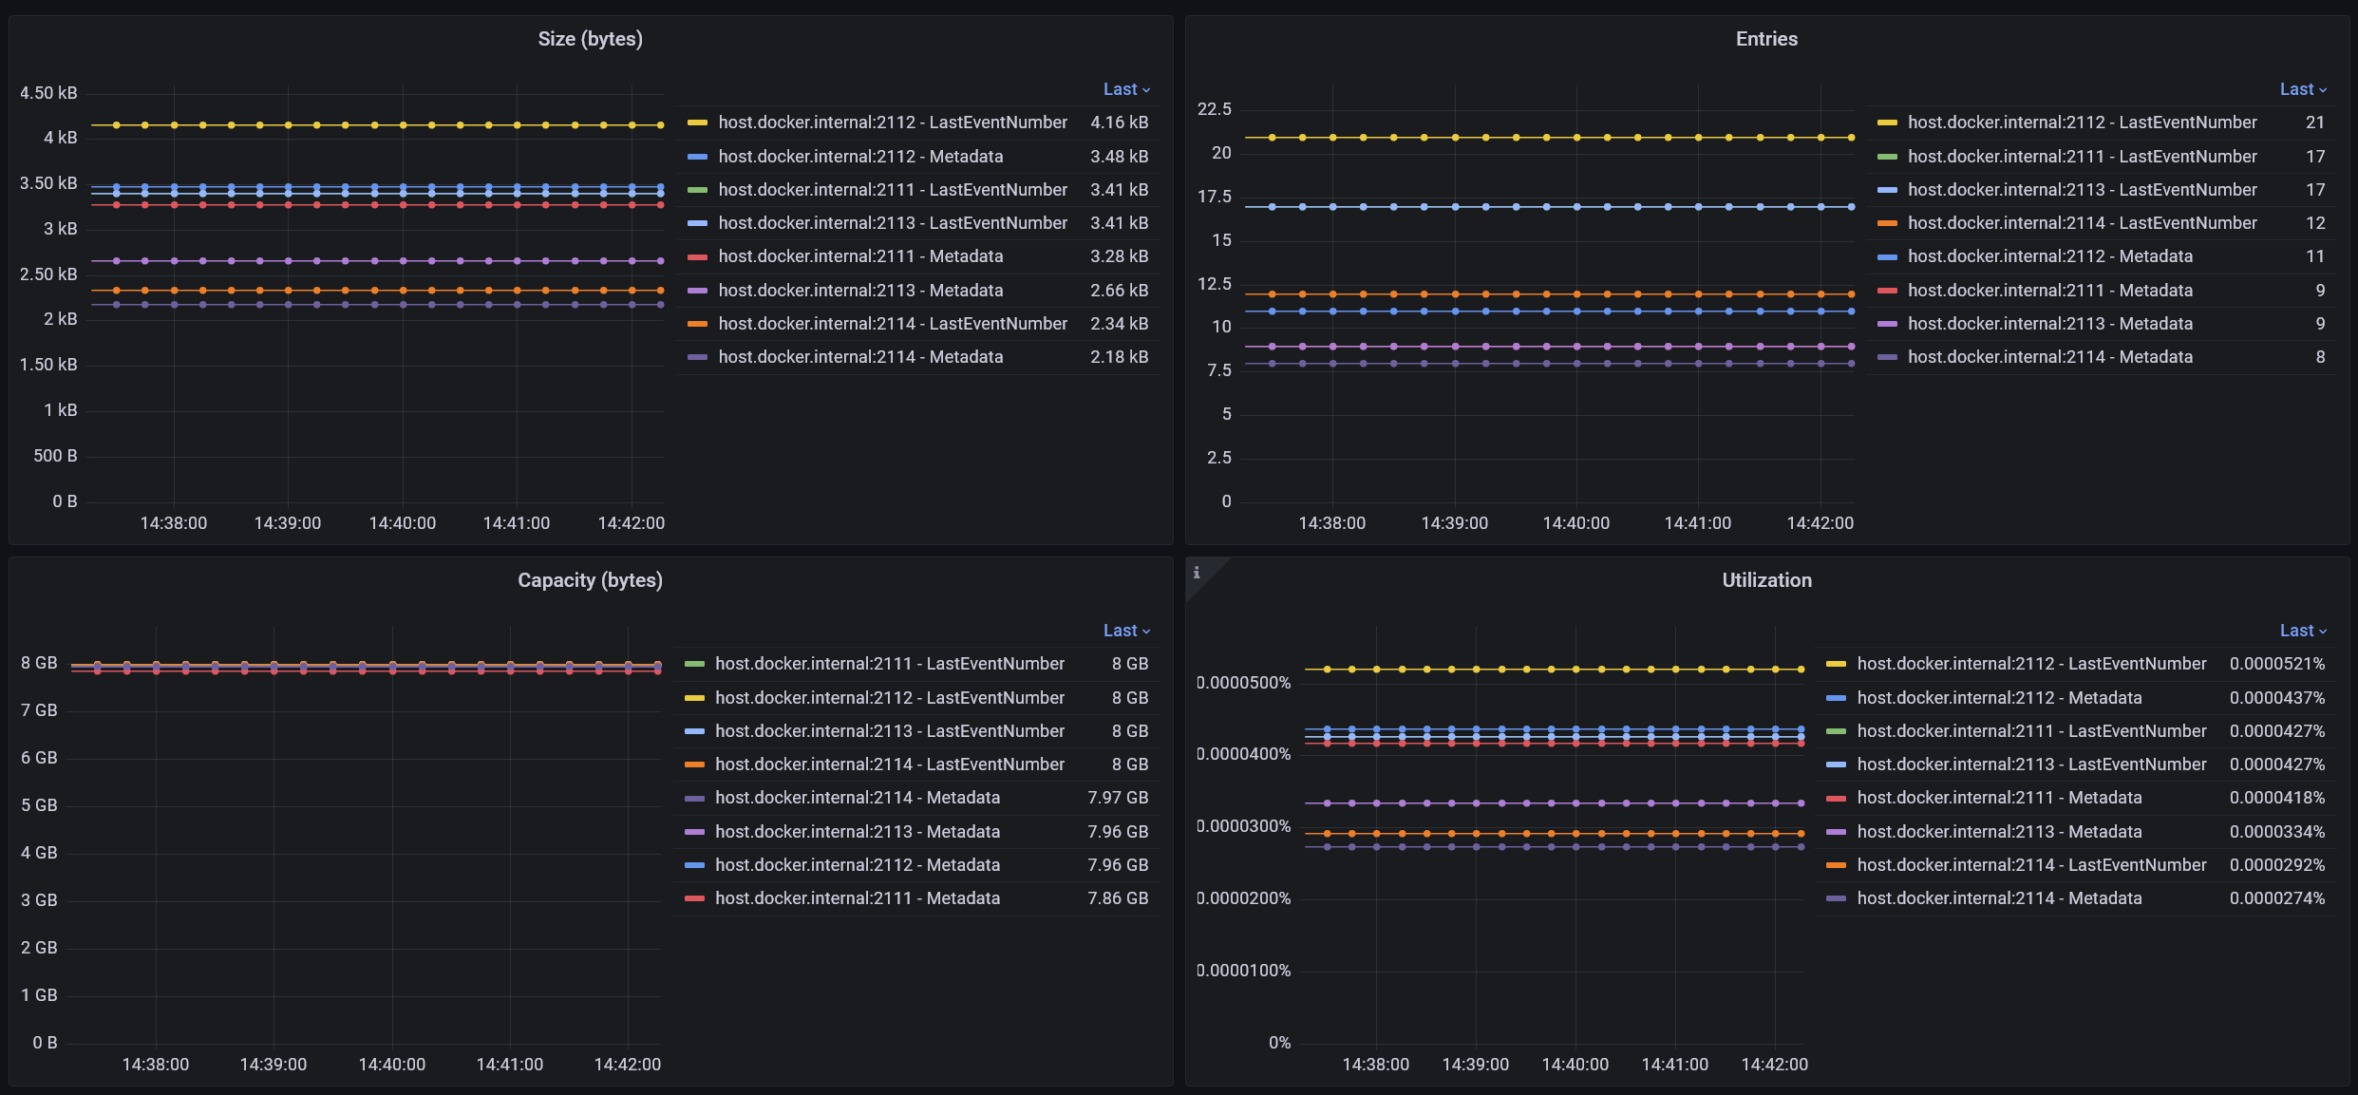Viewport: 2358px width, 1095px height.
Task: Click the Utilization panel info icon
Action: coord(1197,573)
